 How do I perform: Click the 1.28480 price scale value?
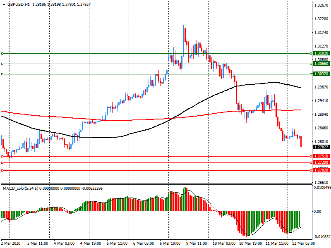pos(321,128)
